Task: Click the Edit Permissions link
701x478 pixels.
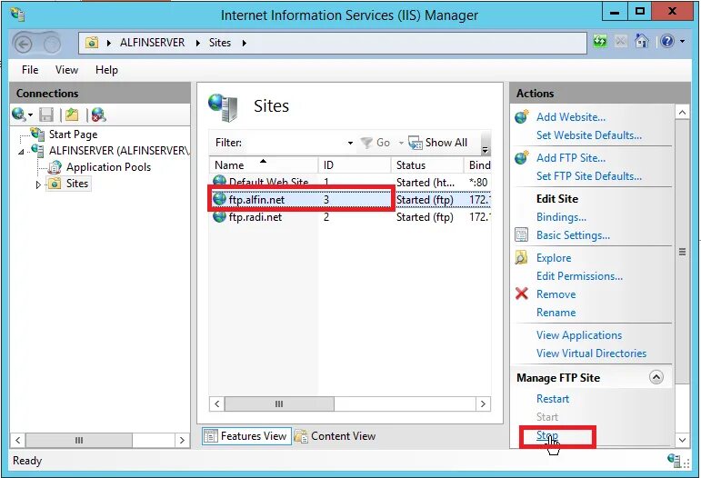Action: [x=579, y=276]
